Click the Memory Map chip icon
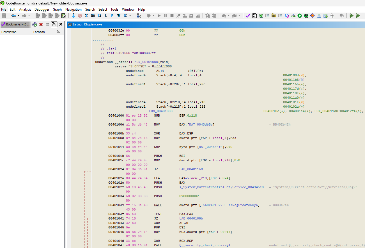365x248 pixels. click(x=306, y=16)
